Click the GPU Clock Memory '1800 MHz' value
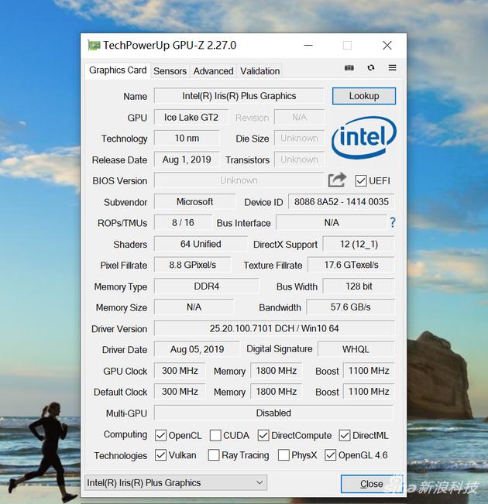Image resolution: width=488 pixels, height=504 pixels. (277, 371)
